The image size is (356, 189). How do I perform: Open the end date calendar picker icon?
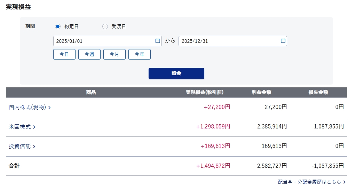(283, 41)
